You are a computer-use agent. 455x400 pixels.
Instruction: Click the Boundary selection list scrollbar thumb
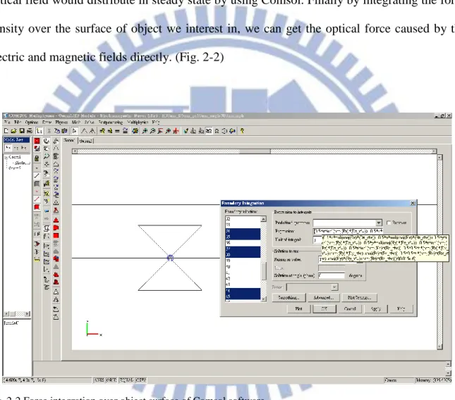pyautogui.click(x=264, y=271)
